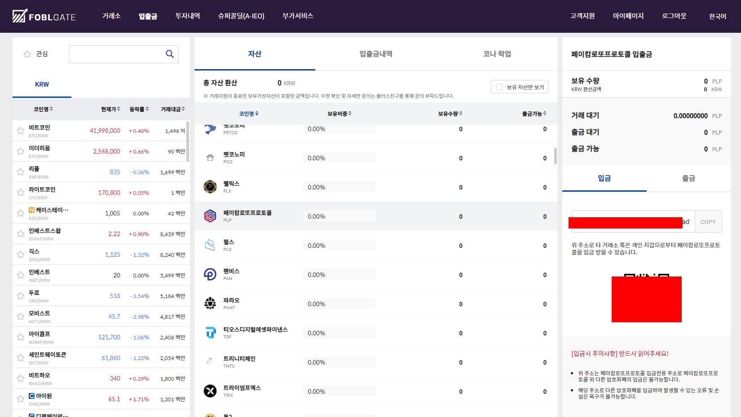The height and width of the screenshot is (417, 741).
Task: Star 비트코인 BTC/KRW as favorite
Action: (20, 131)
